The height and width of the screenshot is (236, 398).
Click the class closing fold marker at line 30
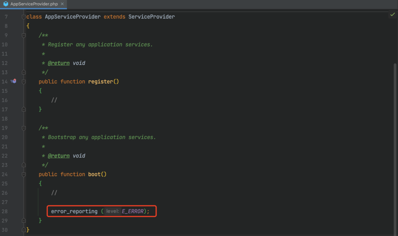coord(24,230)
